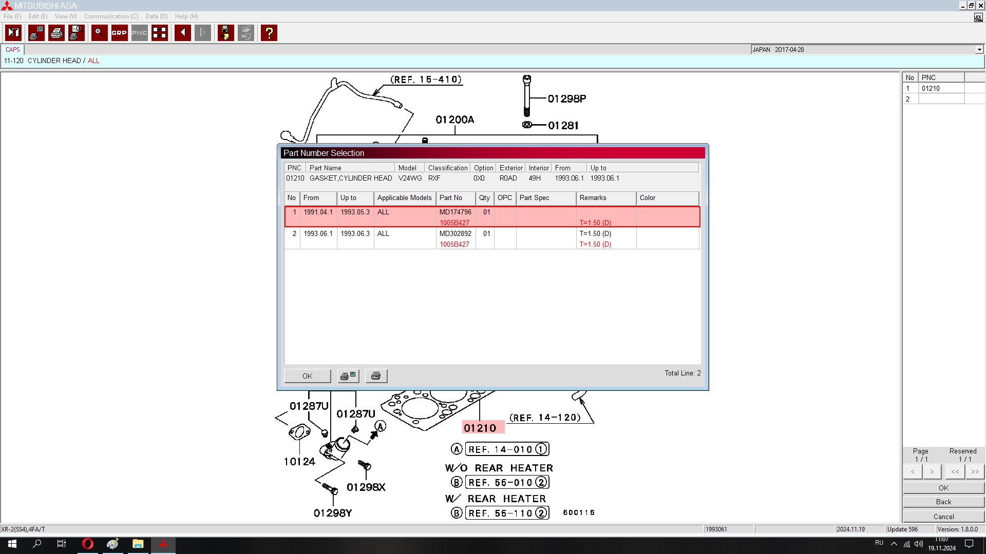The height and width of the screenshot is (554, 986).
Task: Select part row MD302892
Action: (x=455, y=234)
